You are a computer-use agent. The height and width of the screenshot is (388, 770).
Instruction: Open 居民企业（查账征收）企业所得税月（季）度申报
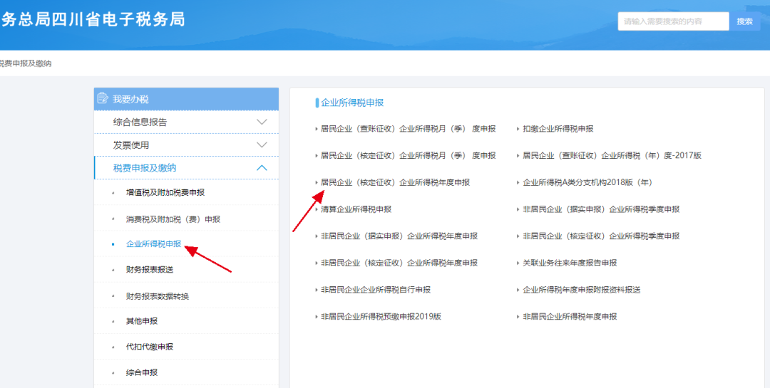(408, 129)
